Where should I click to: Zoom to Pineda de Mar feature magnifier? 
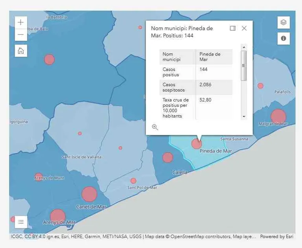(x=155, y=127)
